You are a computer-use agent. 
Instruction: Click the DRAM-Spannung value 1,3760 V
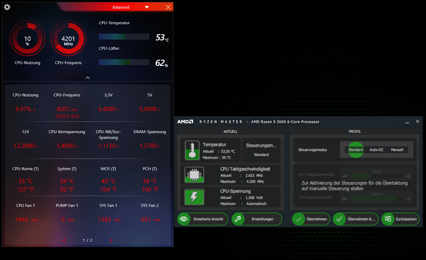[150, 146]
